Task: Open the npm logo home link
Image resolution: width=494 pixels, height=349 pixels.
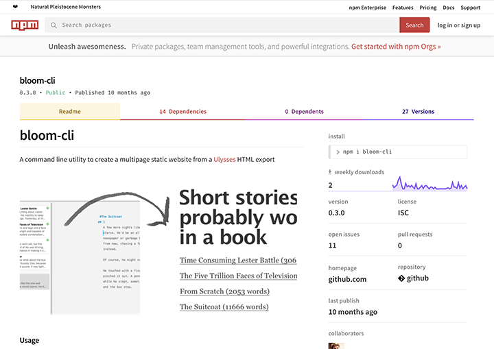Action: point(25,25)
